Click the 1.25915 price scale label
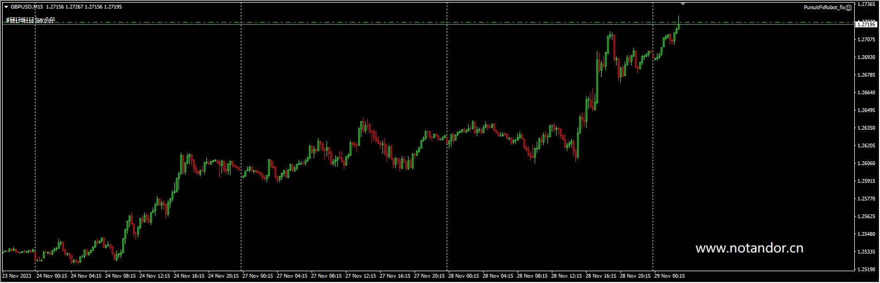This screenshot has width=880, height=283. coord(867,181)
